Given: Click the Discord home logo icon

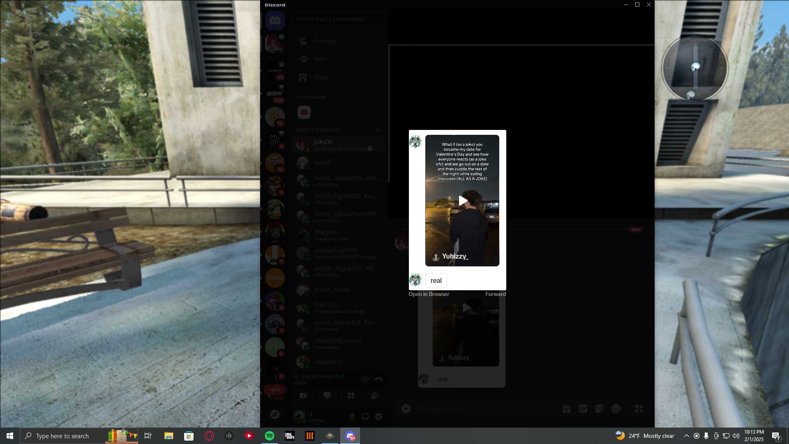Looking at the screenshot, I should pyautogui.click(x=275, y=20).
